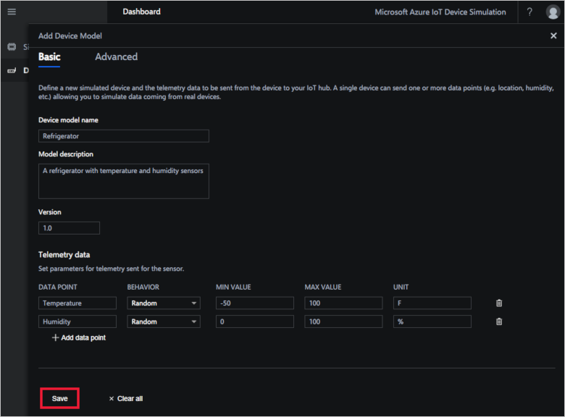Screen dimensions: 565x417
Task: Open Temperature behavior dropdown
Action: tap(164, 303)
